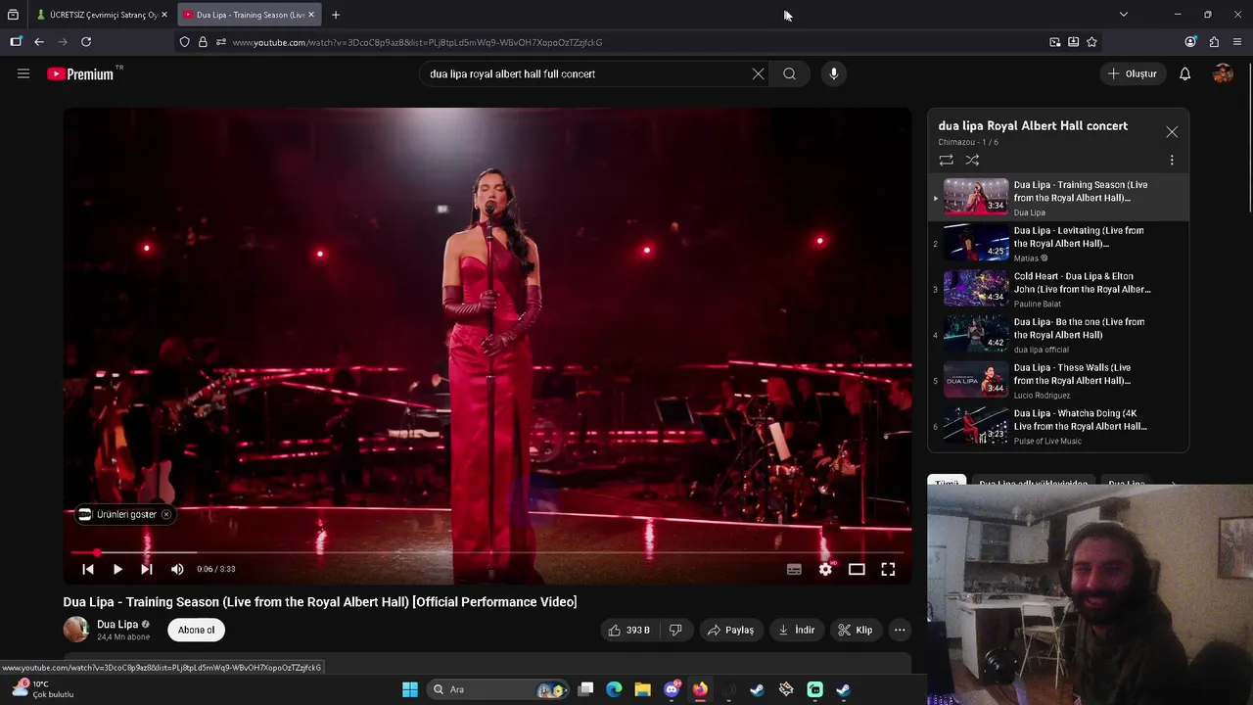Open Windows Start menu

click(410, 689)
